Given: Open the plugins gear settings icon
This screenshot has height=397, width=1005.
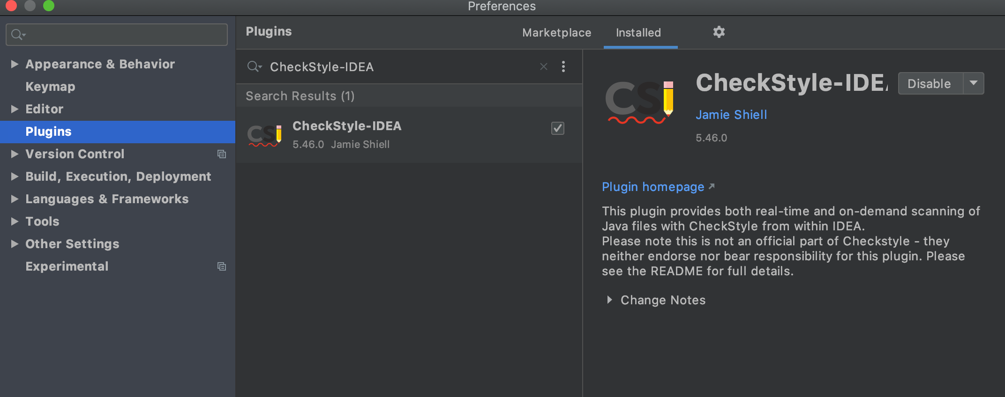Looking at the screenshot, I should click(719, 32).
